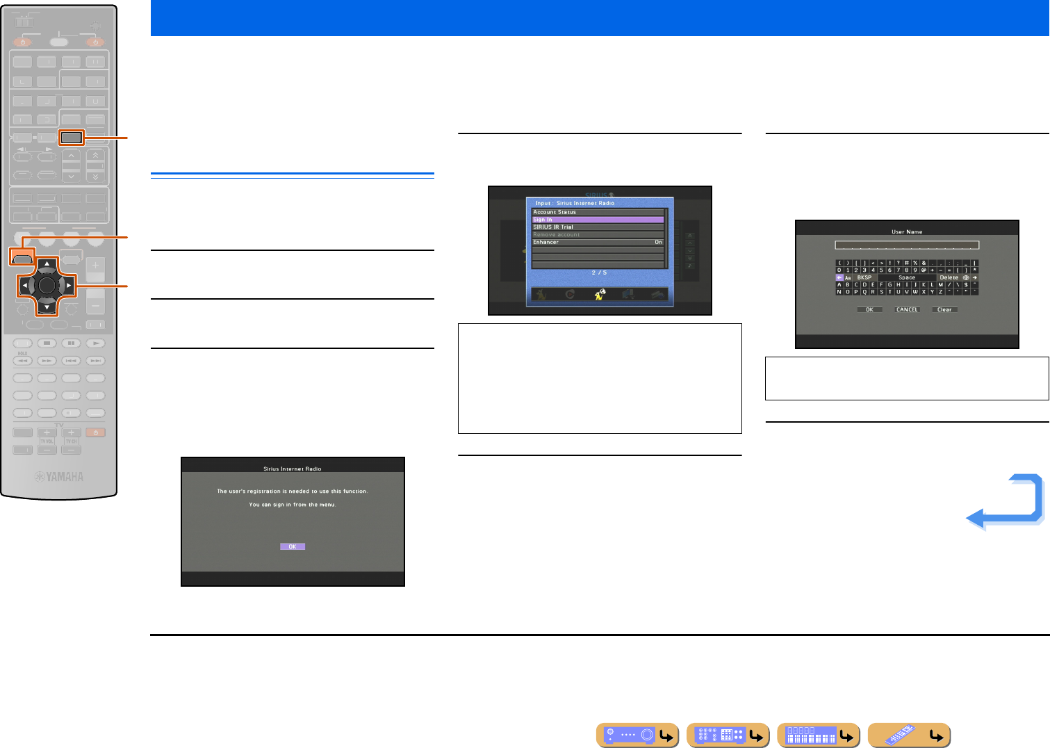Click Clear below the on-screen keyboard
This screenshot has height=748, width=1050.
(x=944, y=309)
